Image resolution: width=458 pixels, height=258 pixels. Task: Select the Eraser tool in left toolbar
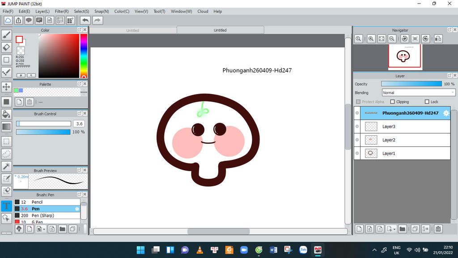click(x=6, y=47)
